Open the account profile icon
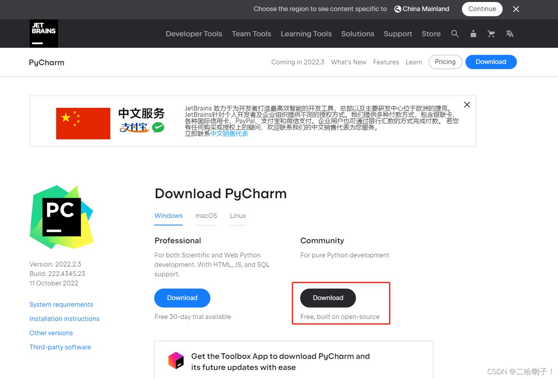This screenshot has width=558, height=379. tap(473, 33)
